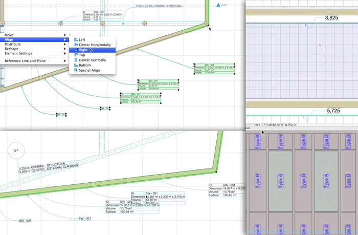Click the Align Bottom icon
The width and height of the screenshot is (358, 235).
[x=76, y=65]
